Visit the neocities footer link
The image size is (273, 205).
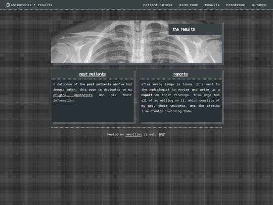click(x=133, y=135)
